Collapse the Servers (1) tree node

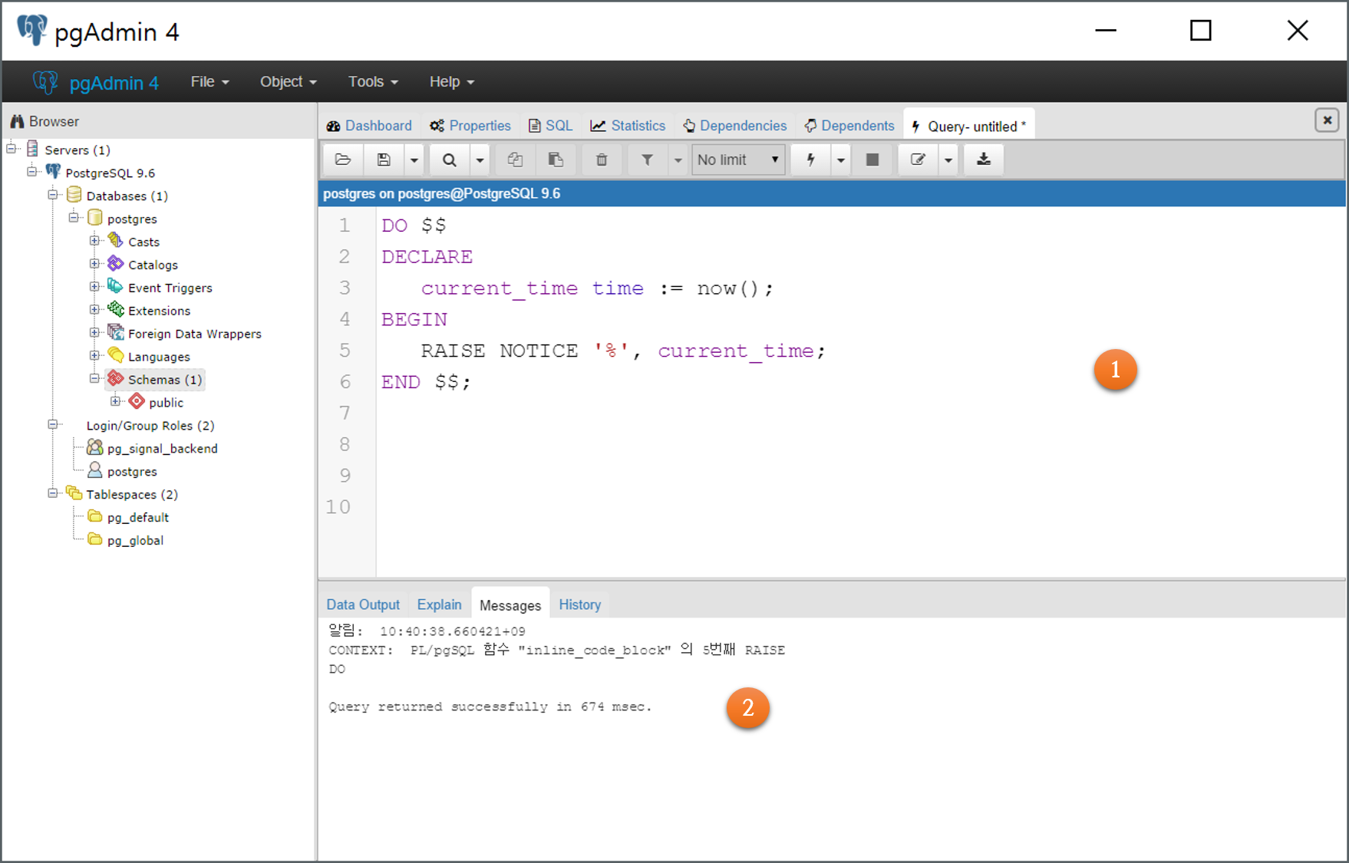(12, 149)
